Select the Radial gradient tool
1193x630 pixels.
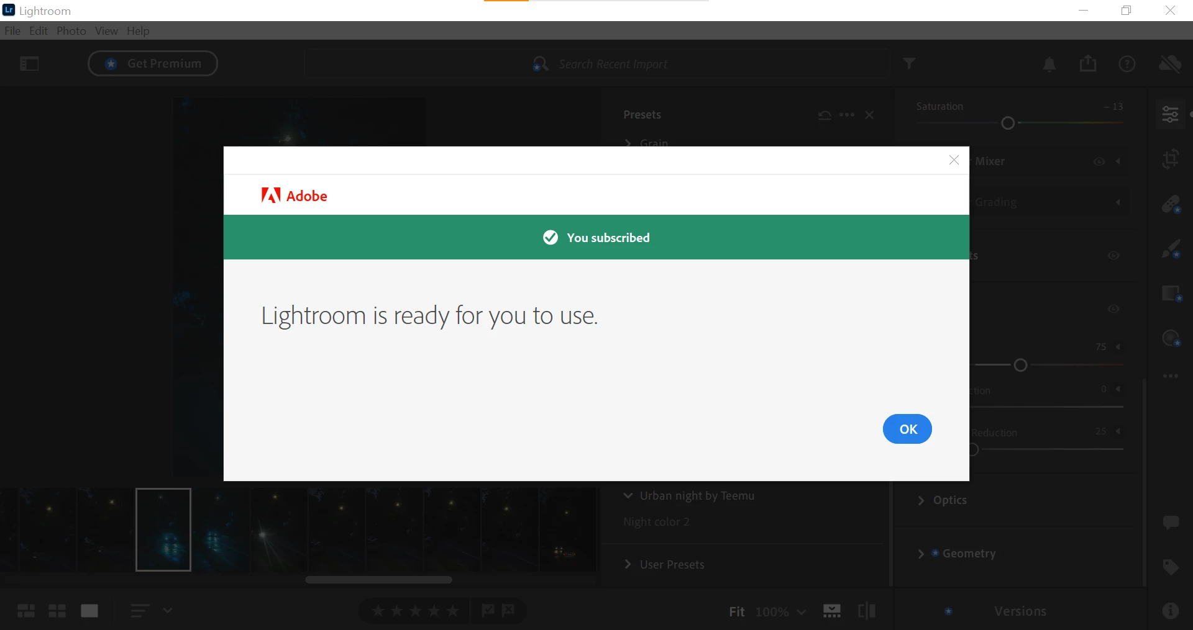point(1171,338)
